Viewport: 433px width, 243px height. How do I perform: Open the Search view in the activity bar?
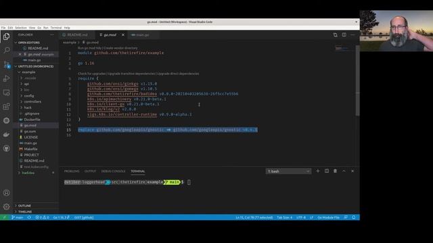[x=6, y=50]
